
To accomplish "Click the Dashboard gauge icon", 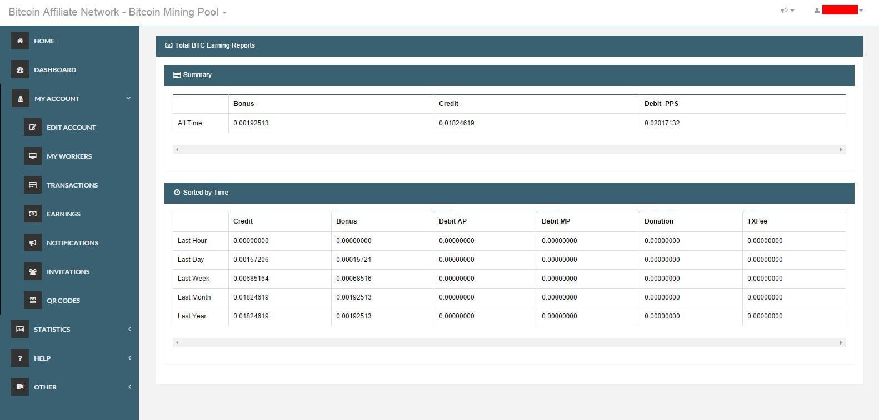I will (20, 70).
